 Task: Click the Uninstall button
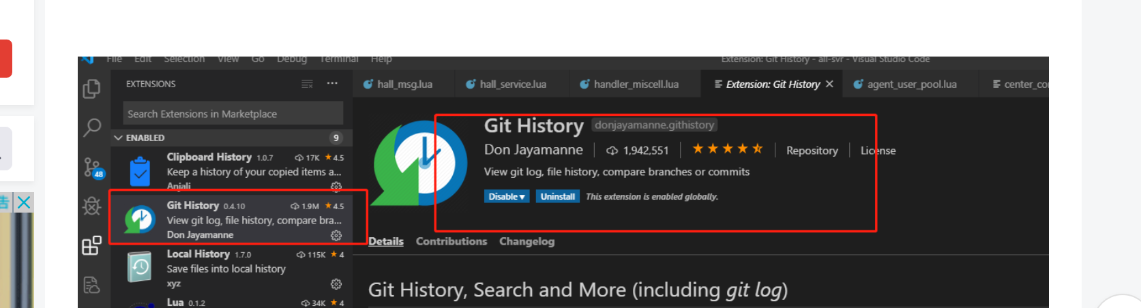(x=558, y=196)
